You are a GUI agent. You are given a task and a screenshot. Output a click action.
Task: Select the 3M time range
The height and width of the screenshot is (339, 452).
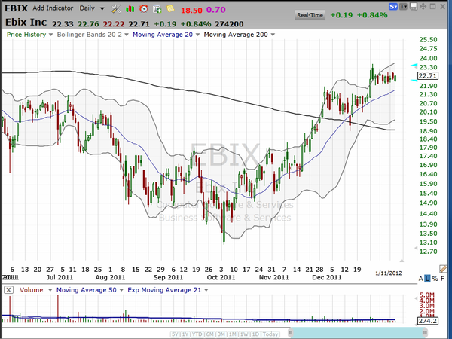pos(221,334)
